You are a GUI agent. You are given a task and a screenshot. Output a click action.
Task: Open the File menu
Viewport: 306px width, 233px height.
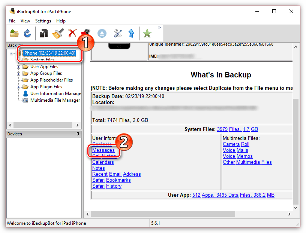[x=12, y=21]
